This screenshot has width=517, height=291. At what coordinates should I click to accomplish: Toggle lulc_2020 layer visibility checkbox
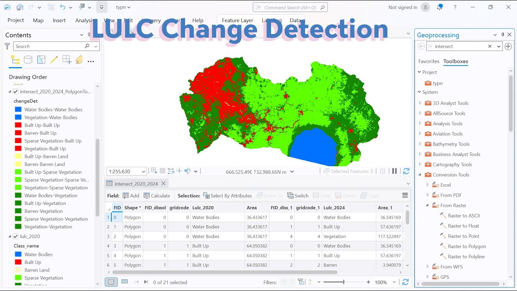[15, 236]
